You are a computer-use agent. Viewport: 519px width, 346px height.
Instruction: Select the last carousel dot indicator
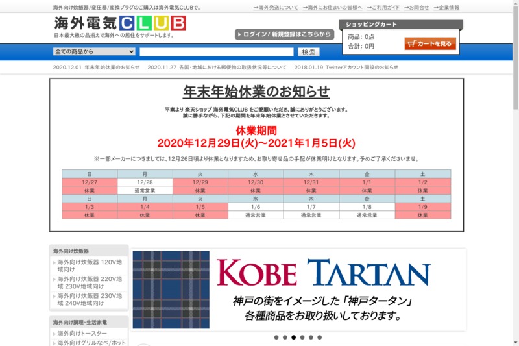[319, 338]
